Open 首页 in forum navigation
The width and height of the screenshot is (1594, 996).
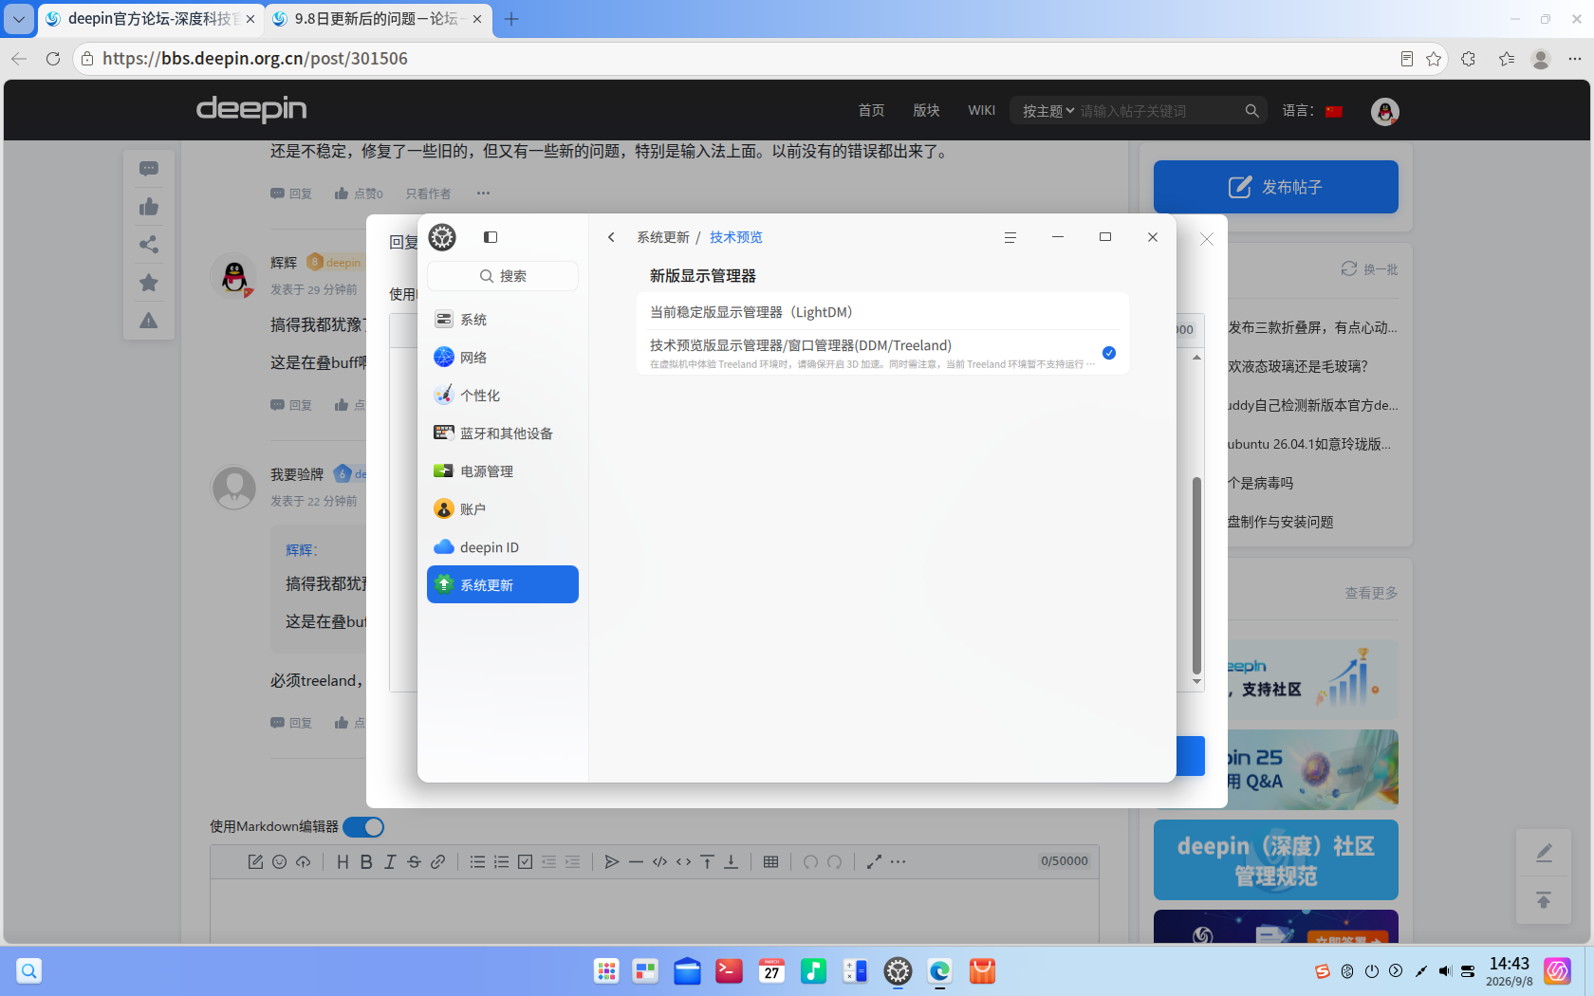click(871, 111)
